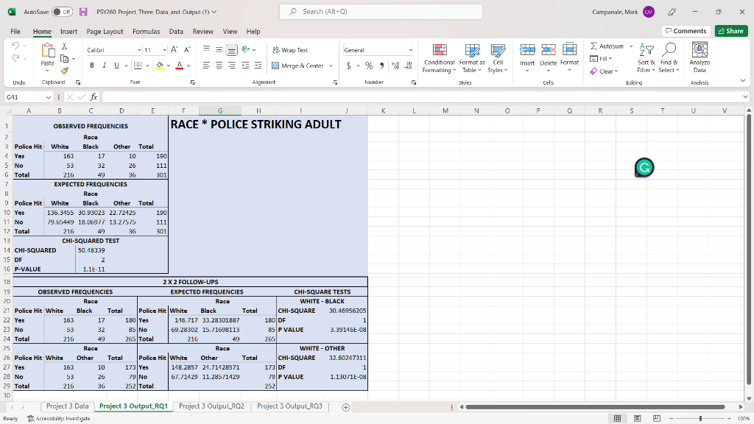This screenshot has width=754, height=424.
Task: Toggle Bold formatting
Action: [91, 66]
